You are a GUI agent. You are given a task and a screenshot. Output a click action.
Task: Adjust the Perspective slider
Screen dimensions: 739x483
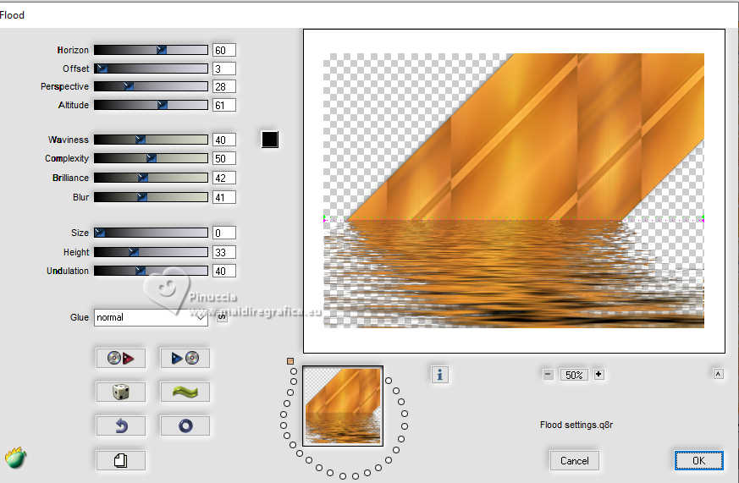pyautogui.click(x=151, y=86)
